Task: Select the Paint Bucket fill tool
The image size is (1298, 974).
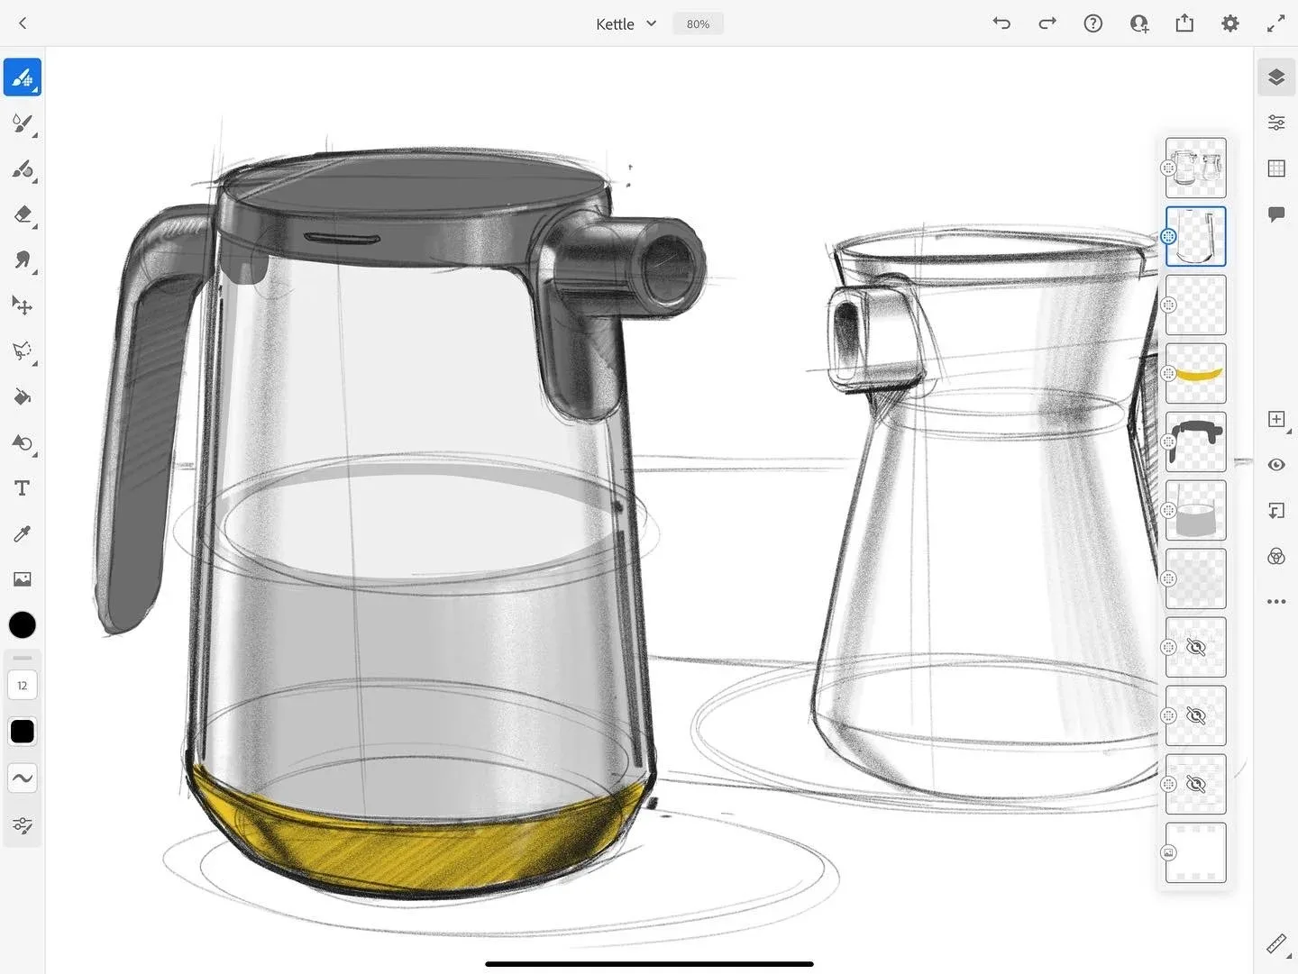Action: pos(23,397)
